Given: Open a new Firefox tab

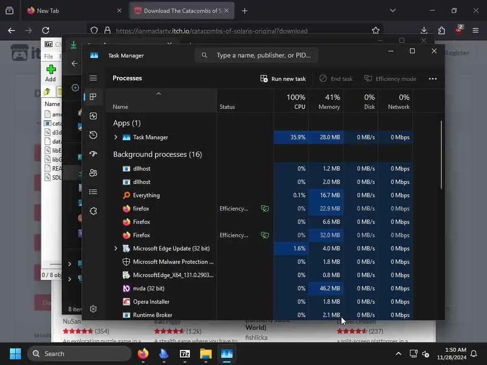Looking at the screenshot, I should (245, 11).
